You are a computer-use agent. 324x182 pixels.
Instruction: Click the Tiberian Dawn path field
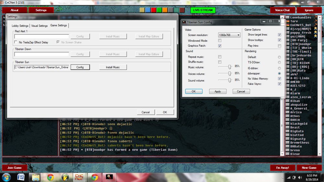click(41, 54)
